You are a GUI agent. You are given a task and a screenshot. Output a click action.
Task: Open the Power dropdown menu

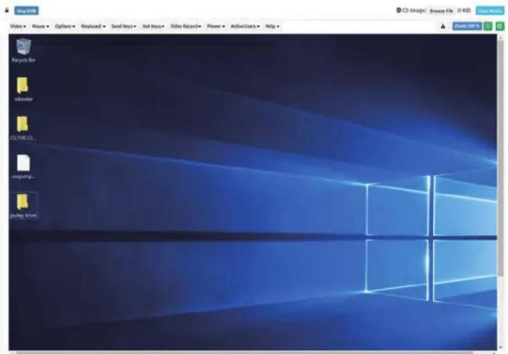[216, 26]
